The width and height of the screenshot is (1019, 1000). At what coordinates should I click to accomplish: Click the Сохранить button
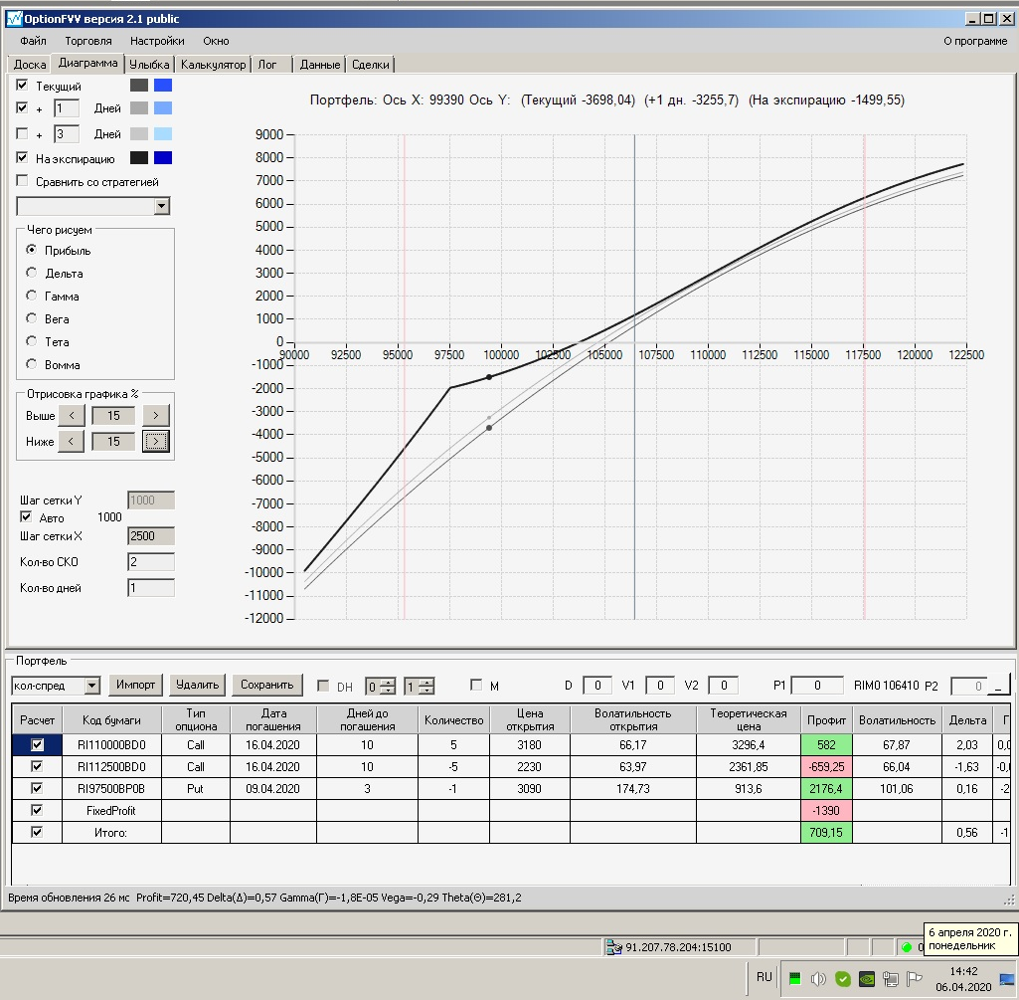[267, 685]
